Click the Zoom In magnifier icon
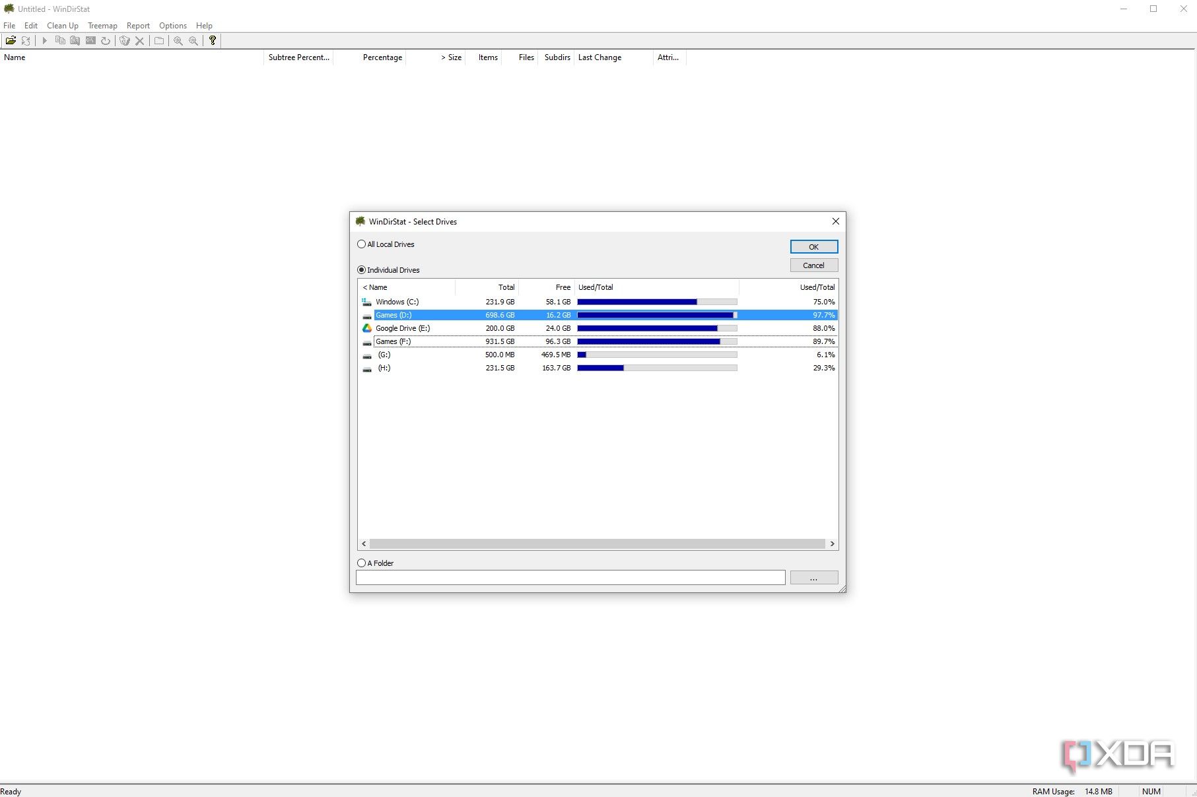The height and width of the screenshot is (797, 1197). pos(178,41)
